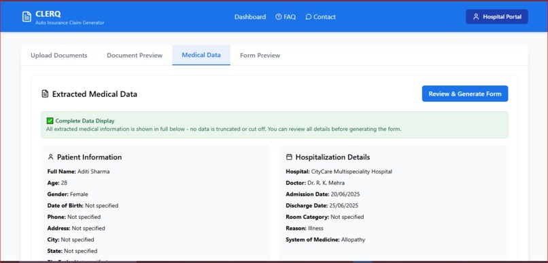Click the Contact chat bubble icon

pyautogui.click(x=308, y=17)
